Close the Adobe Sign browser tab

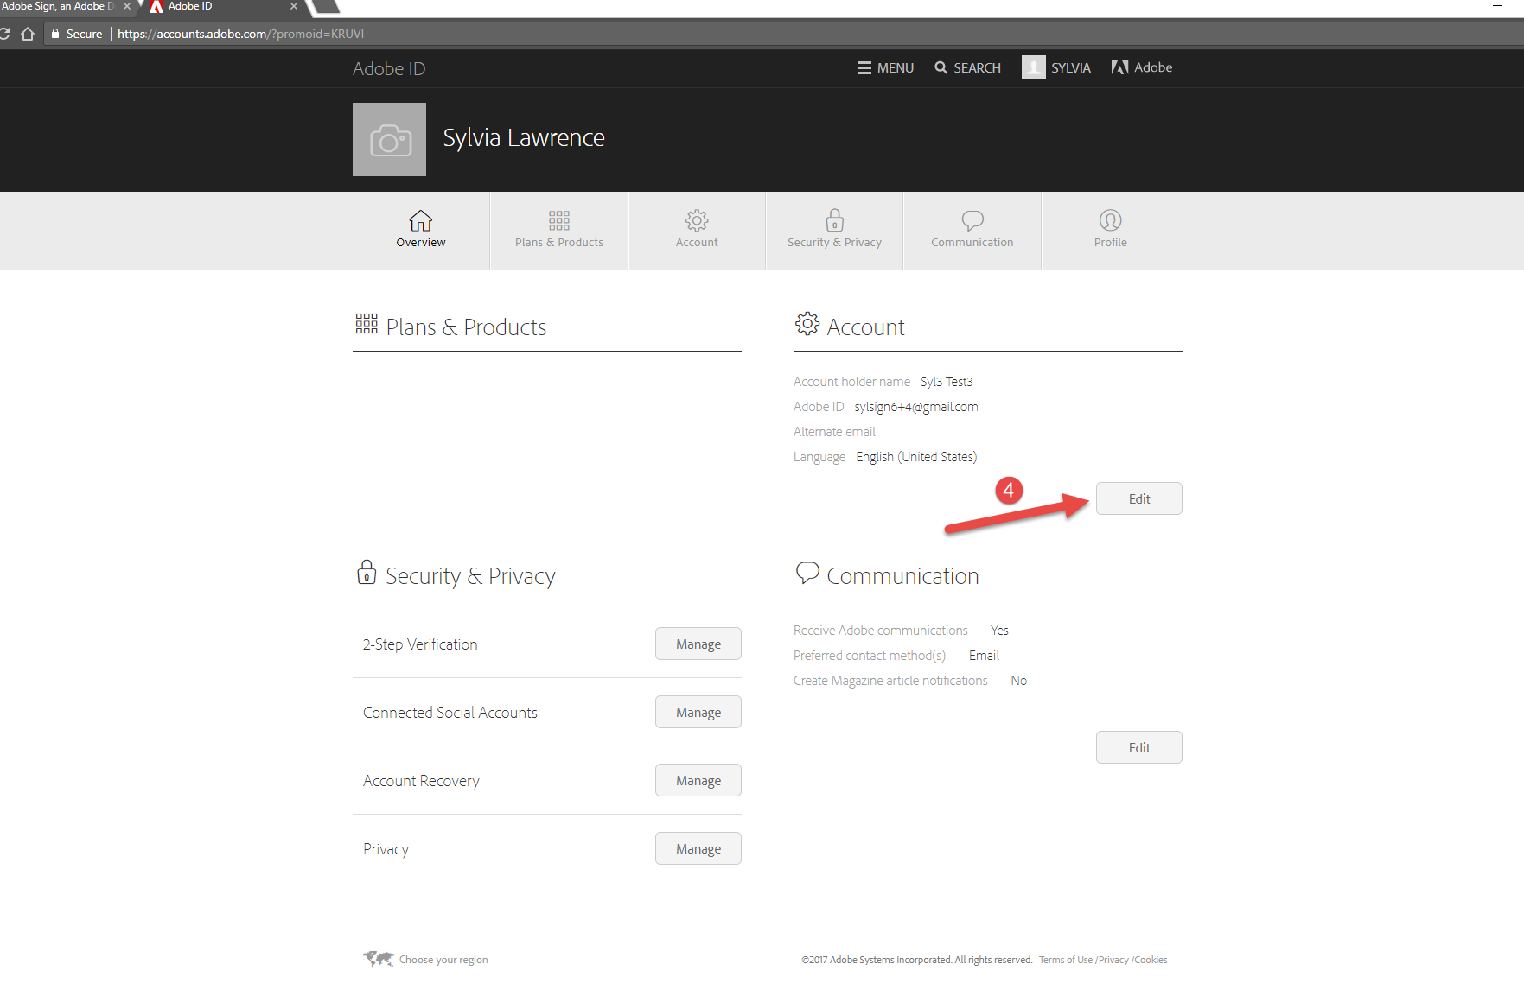pos(127,6)
